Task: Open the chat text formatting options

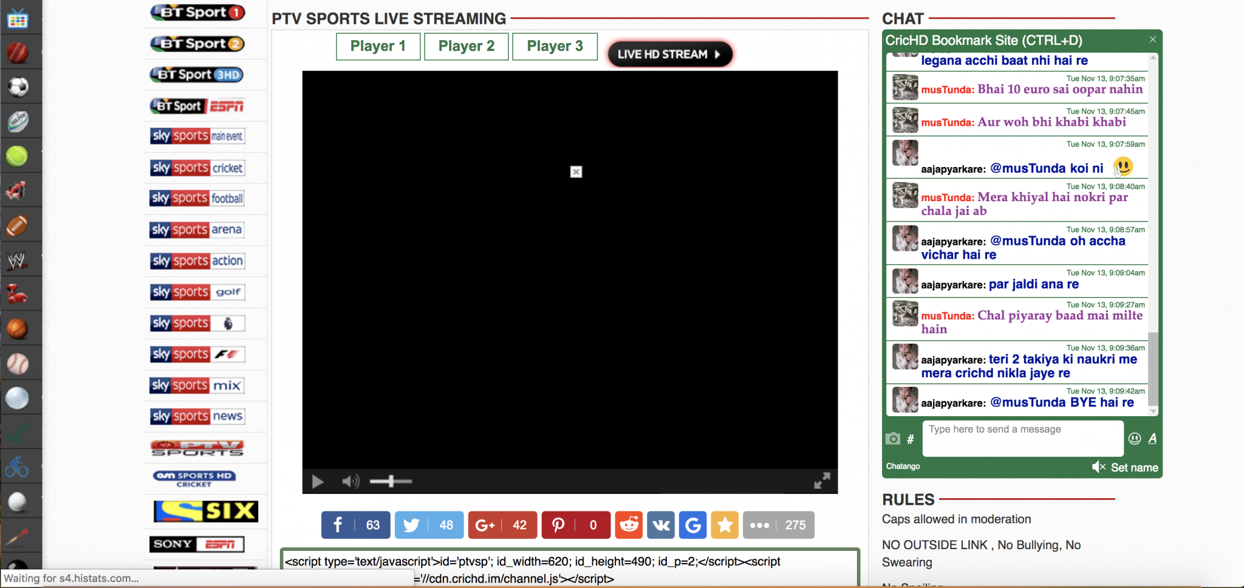Action: pyautogui.click(x=1152, y=439)
